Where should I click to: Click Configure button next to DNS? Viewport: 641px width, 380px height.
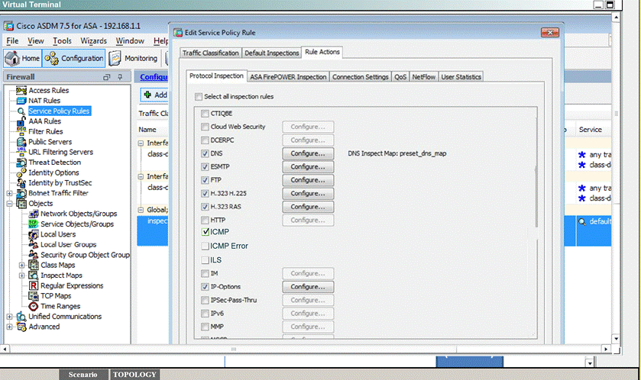point(308,153)
